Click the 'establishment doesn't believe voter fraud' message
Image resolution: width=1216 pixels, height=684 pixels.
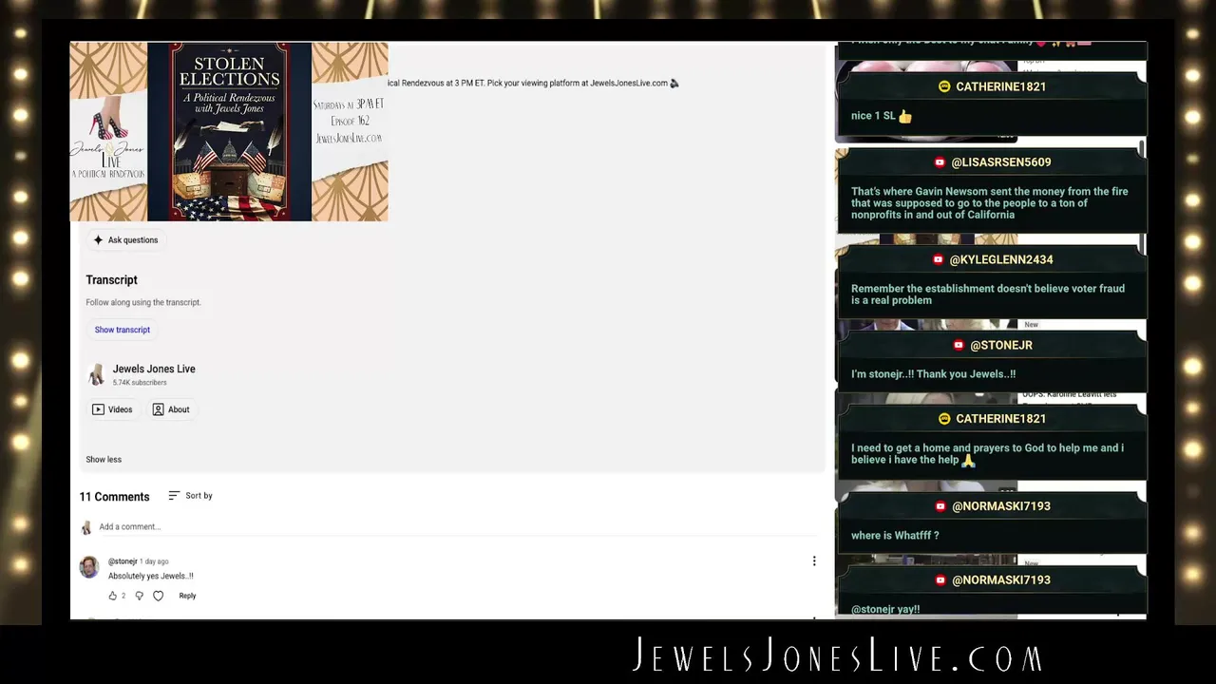tap(988, 294)
